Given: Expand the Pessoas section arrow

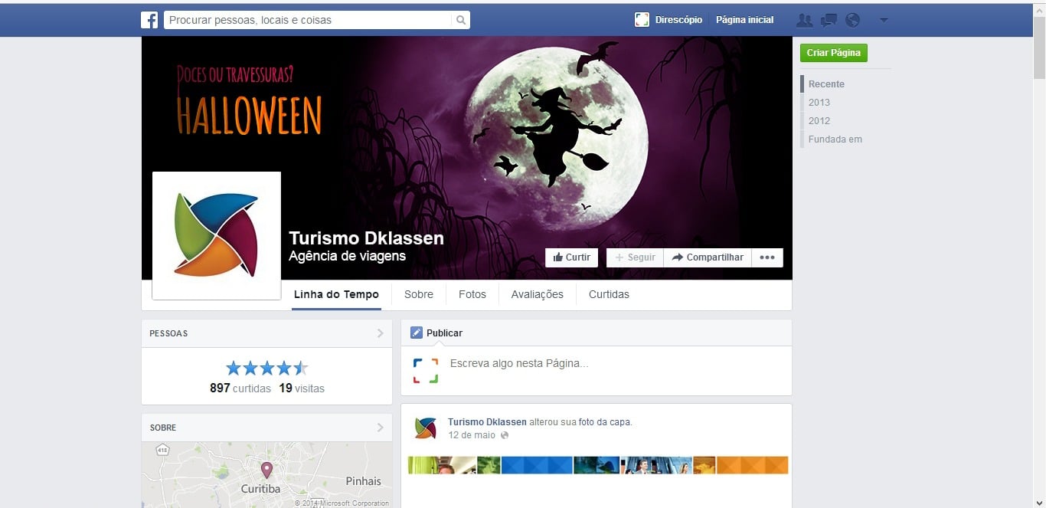Looking at the screenshot, I should point(380,333).
